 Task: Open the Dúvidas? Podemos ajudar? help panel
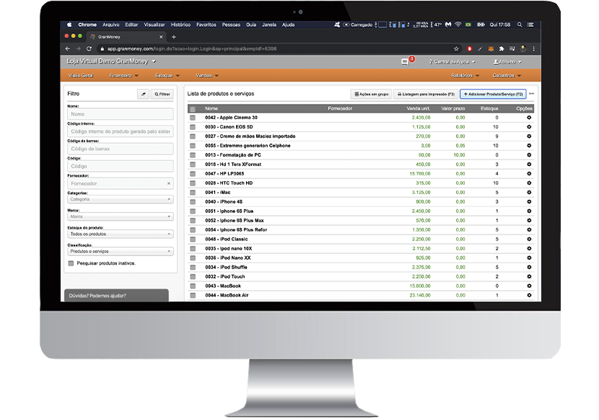point(116,295)
